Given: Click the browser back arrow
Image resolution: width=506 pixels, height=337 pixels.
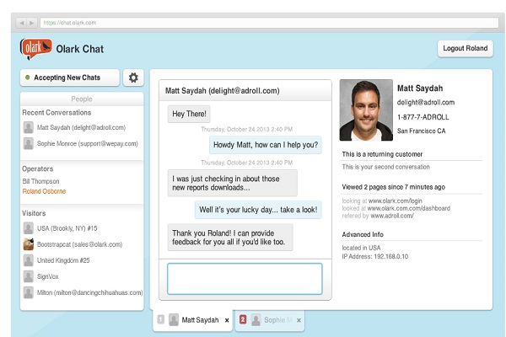Looking at the screenshot, I should click(x=22, y=23).
